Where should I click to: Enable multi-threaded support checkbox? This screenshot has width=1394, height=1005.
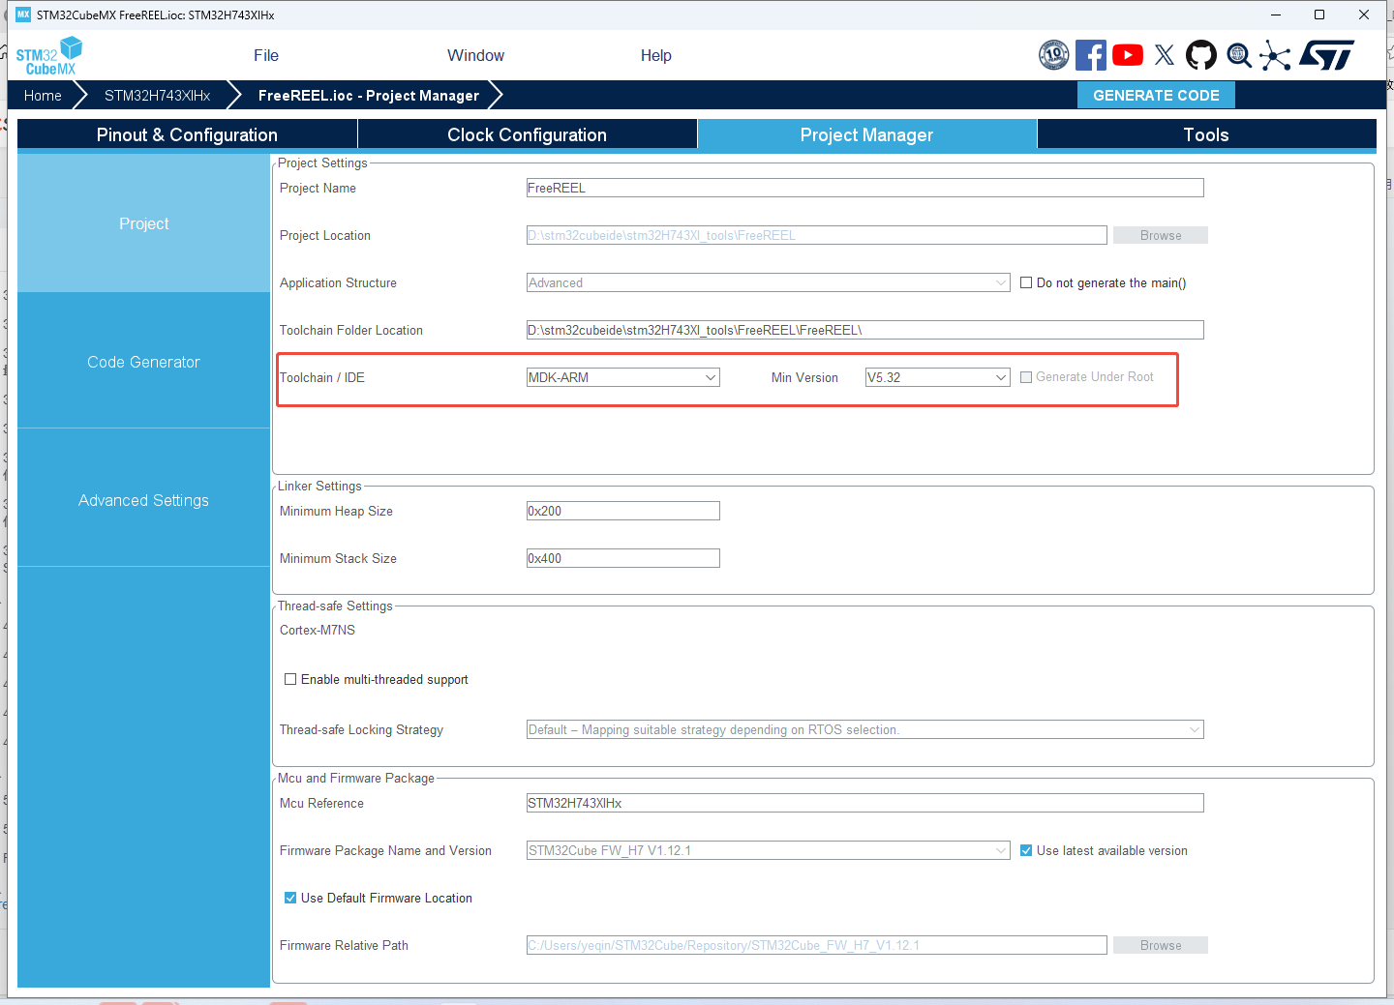pyautogui.click(x=290, y=679)
